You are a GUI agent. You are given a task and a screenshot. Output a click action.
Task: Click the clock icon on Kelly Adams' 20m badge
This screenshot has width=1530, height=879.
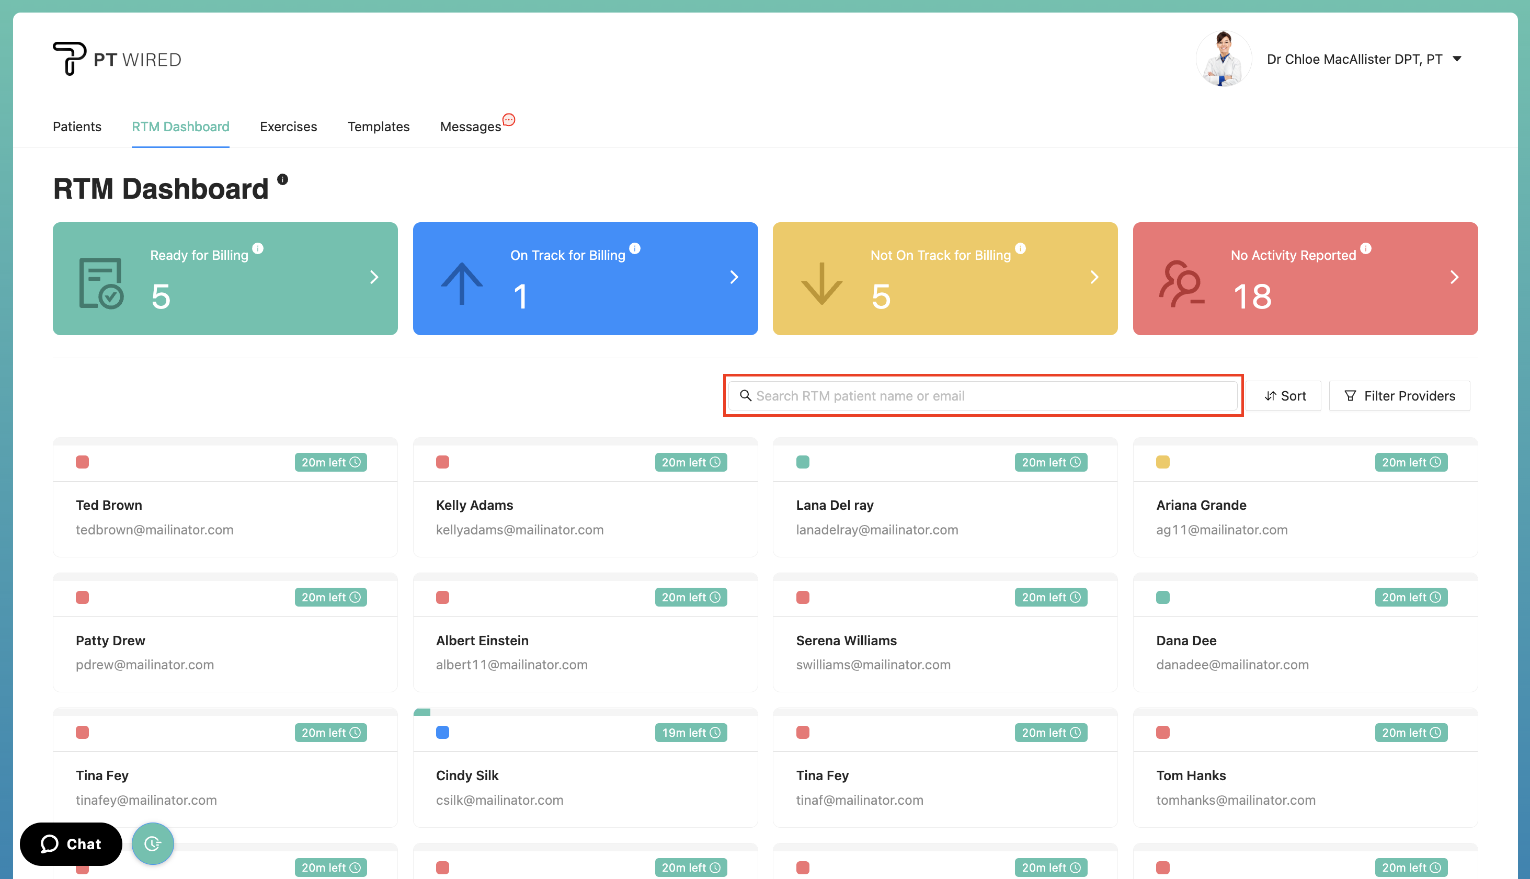point(715,462)
